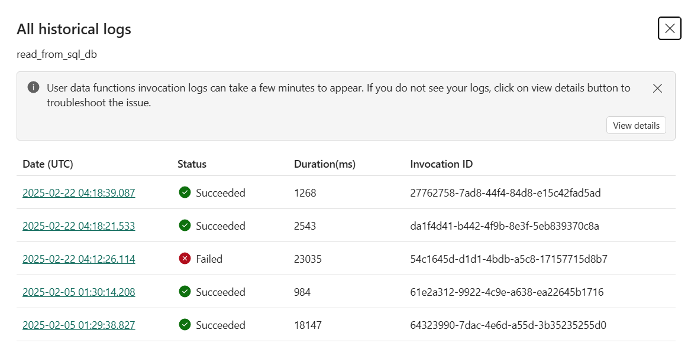Click the success icon for 984 ms run
The width and height of the screenshot is (691, 356).
pyautogui.click(x=185, y=292)
